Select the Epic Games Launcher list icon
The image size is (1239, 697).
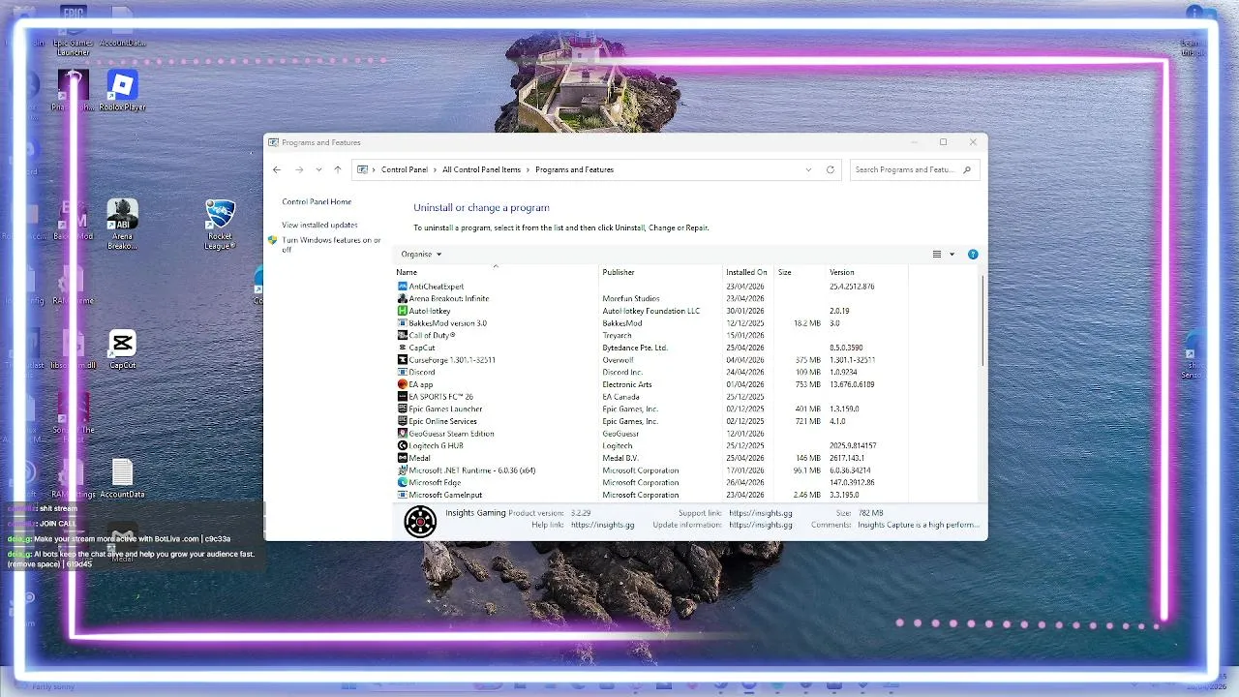pyautogui.click(x=403, y=409)
